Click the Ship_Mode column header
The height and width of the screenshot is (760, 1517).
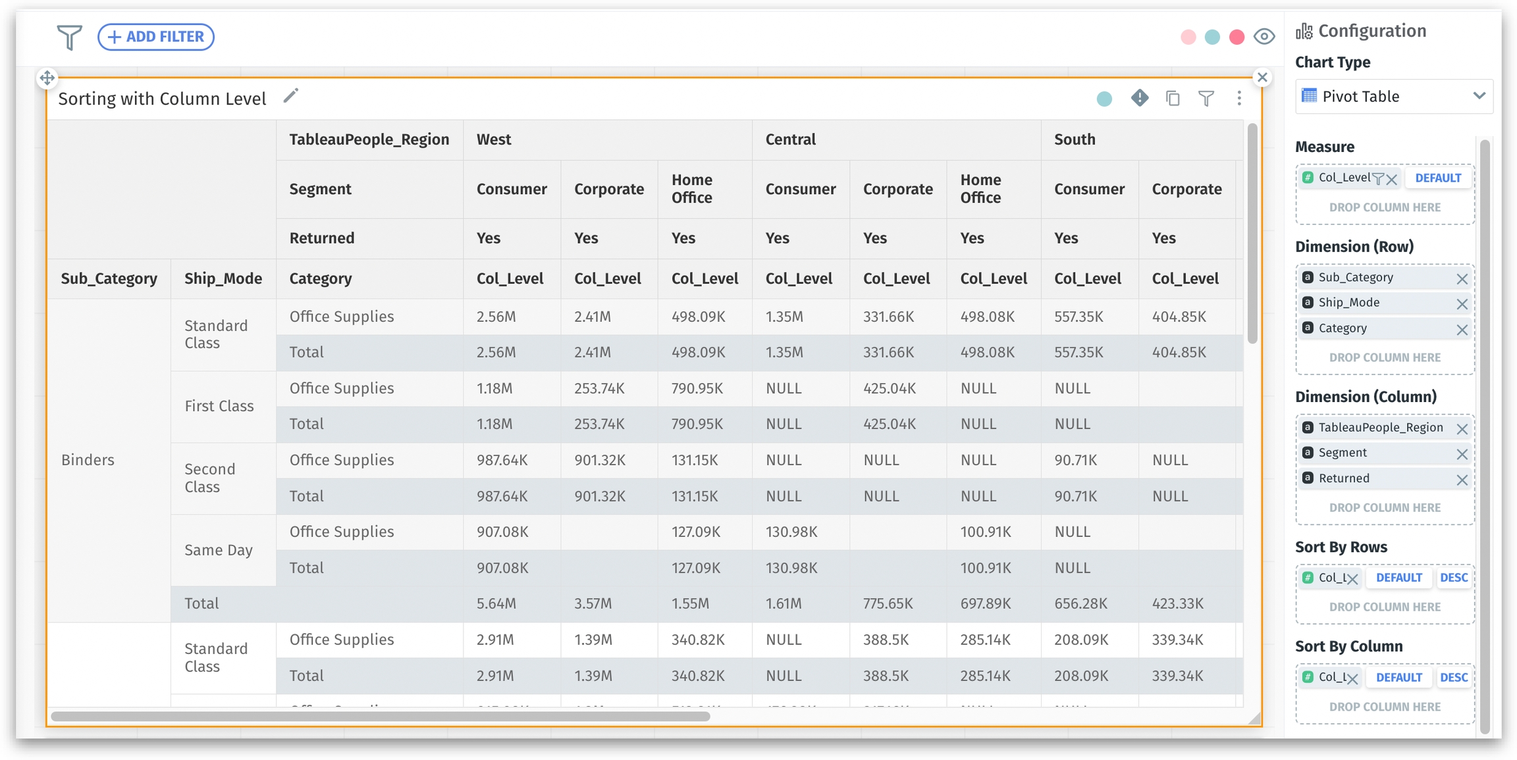click(x=223, y=279)
